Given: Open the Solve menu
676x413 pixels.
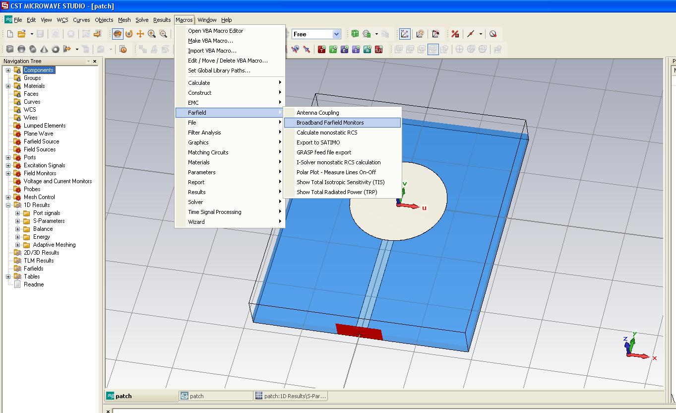Looking at the screenshot, I should pyautogui.click(x=142, y=20).
